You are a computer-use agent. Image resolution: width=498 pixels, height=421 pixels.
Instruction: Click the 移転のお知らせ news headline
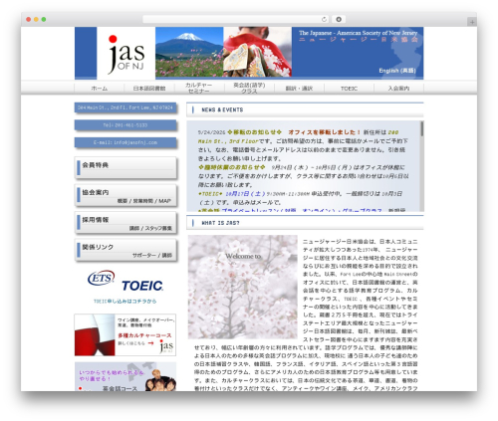pyautogui.click(x=254, y=132)
